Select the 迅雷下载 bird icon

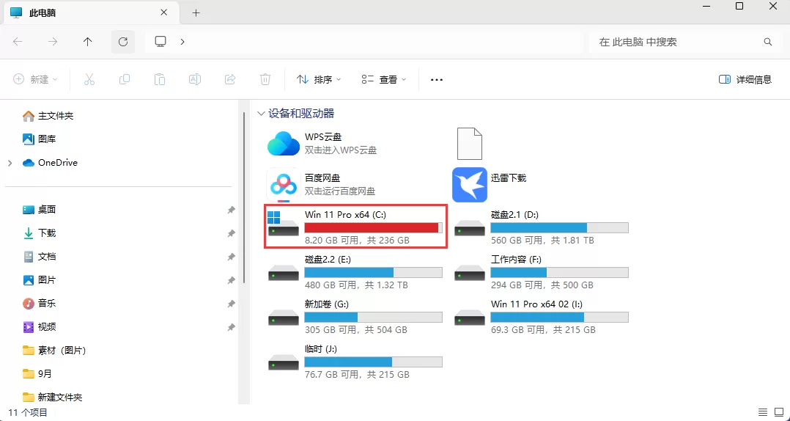click(x=470, y=185)
